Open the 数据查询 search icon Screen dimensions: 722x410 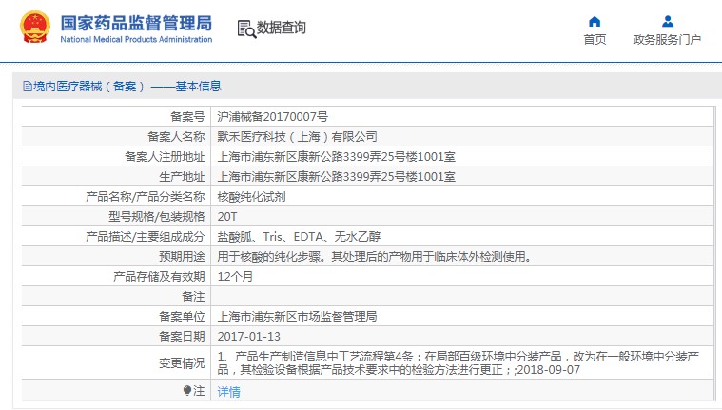[x=246, y=29]
